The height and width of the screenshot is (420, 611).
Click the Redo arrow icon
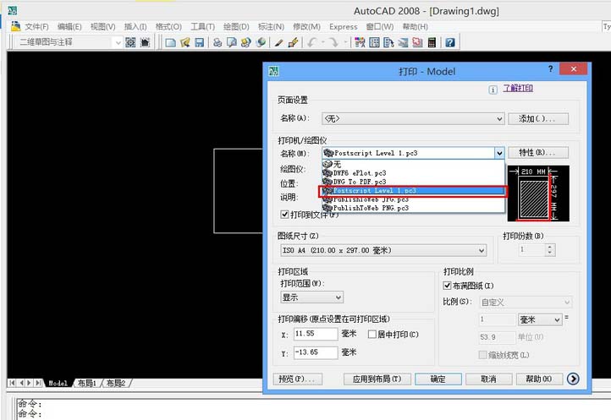(333, 42)
